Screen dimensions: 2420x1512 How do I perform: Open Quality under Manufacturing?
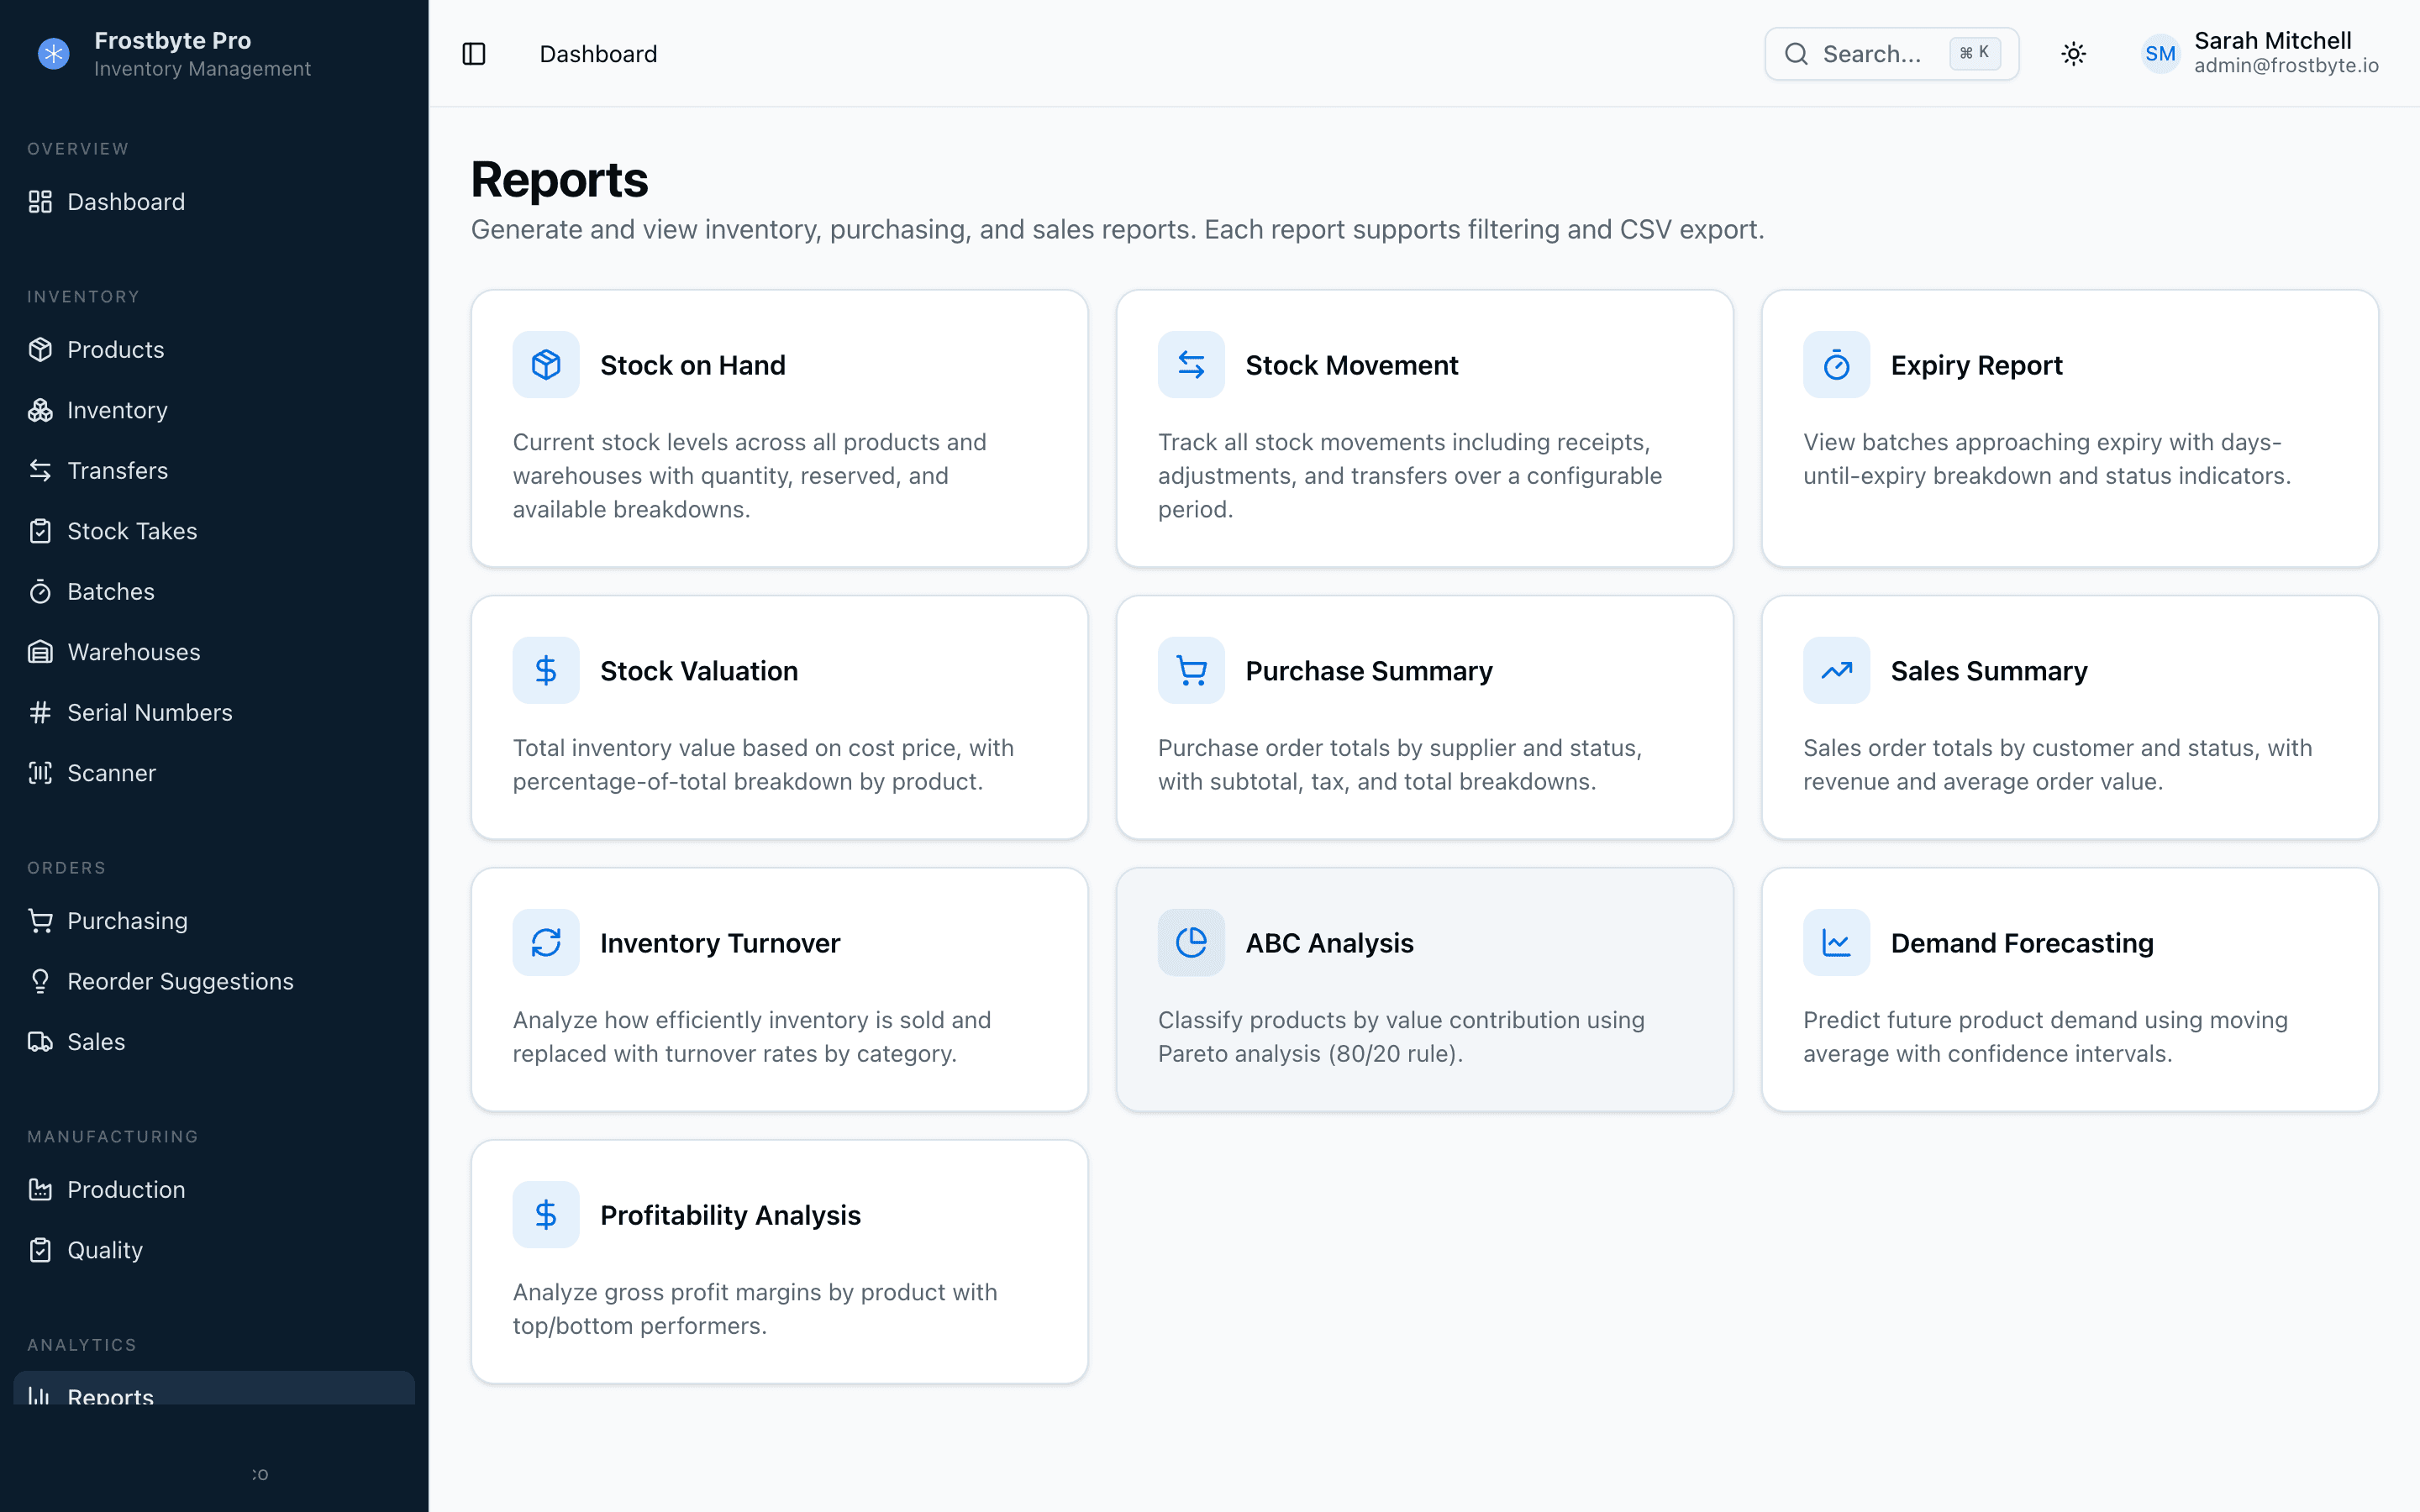(x=103, y=1249)
